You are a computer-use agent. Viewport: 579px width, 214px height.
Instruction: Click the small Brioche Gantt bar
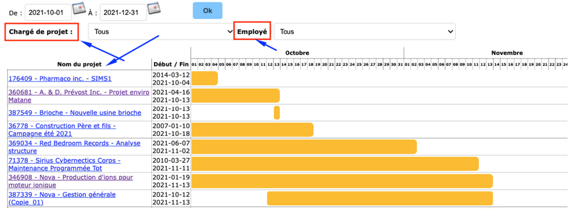(277, 112)
